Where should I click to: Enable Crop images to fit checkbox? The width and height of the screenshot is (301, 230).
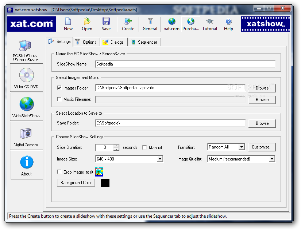click(59, 172)
